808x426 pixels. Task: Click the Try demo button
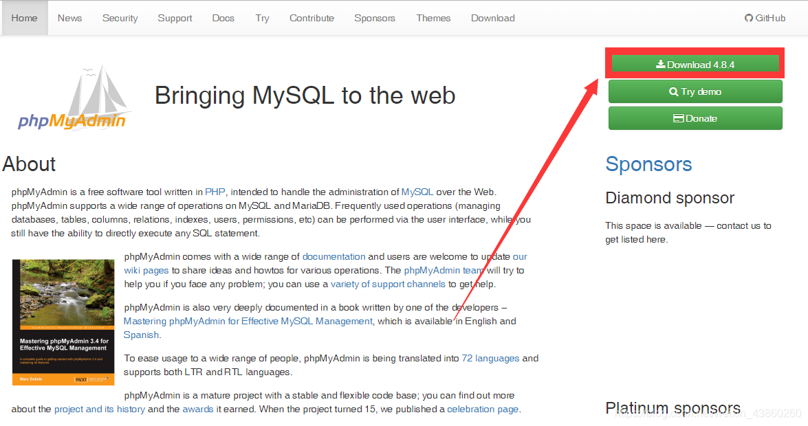[695, 91]
